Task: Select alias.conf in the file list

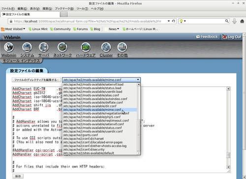Action: (100, 95)
